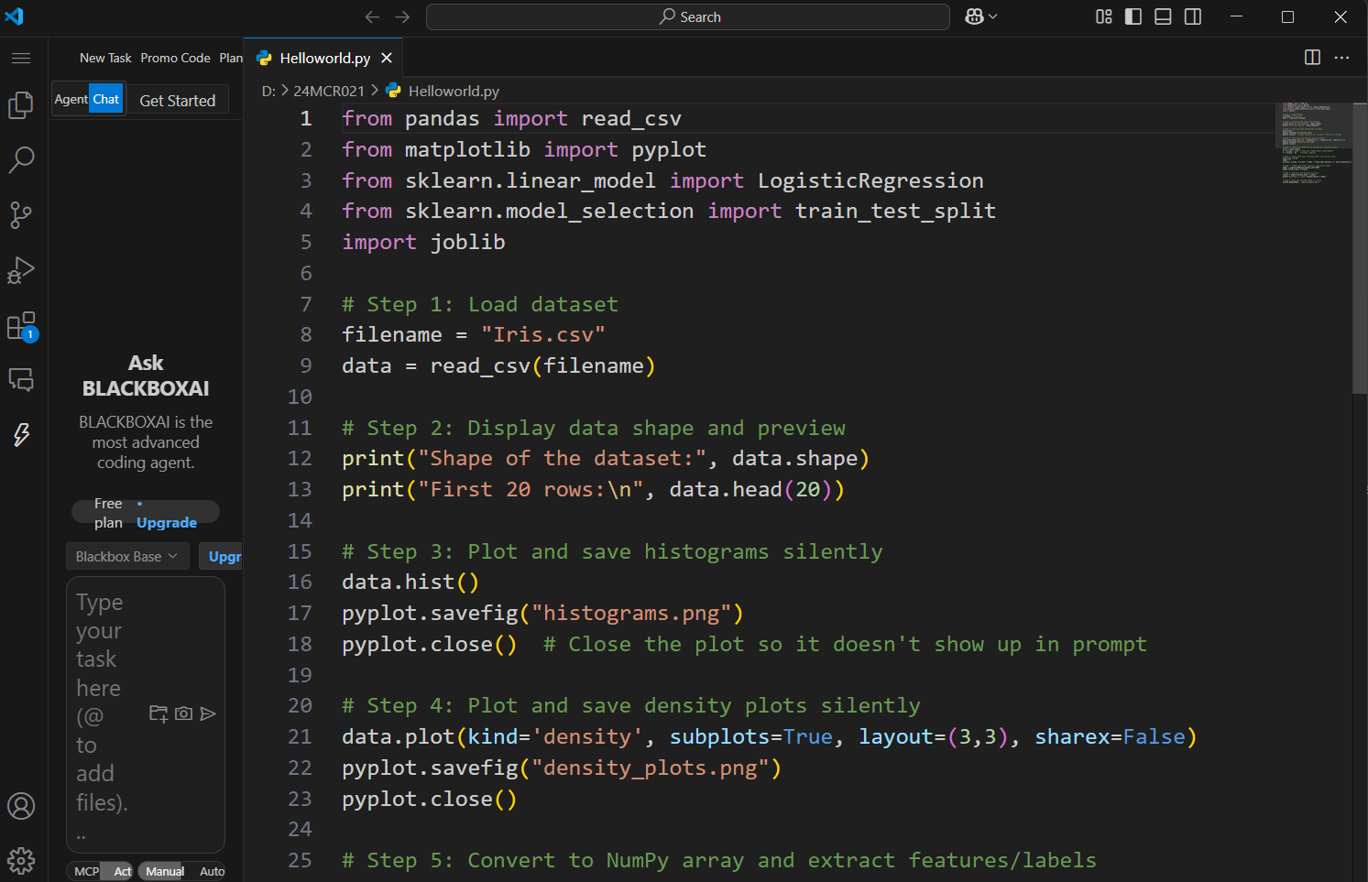Open Blackbox Base model dropdown
The width and height of the screenshot is (1368, 882).
click(x=127, y=556)
